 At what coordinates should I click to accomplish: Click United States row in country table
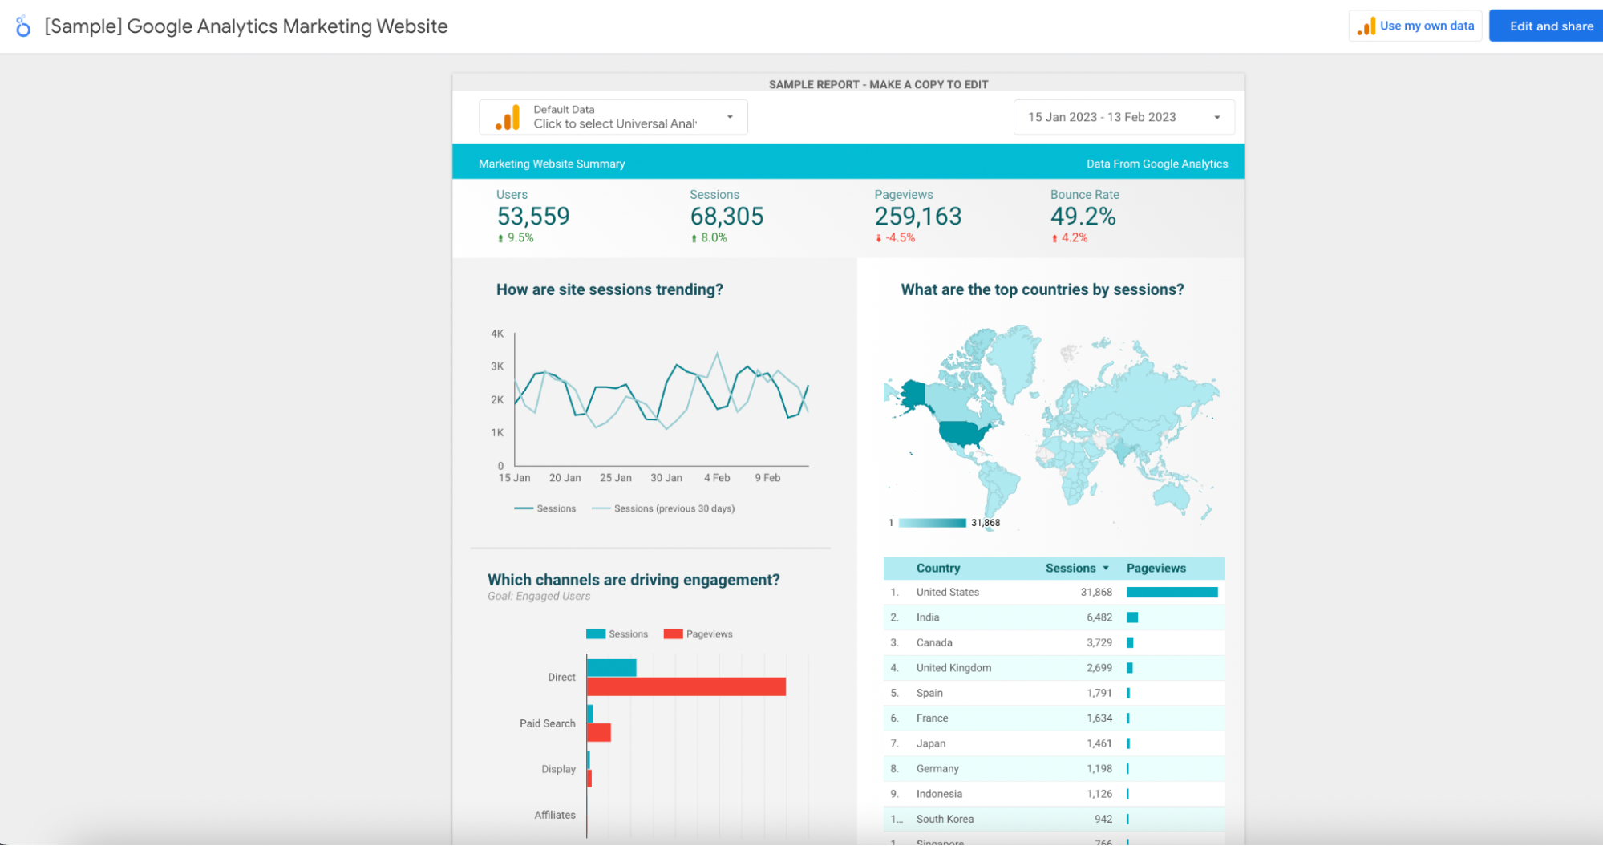click(1054, 593)
